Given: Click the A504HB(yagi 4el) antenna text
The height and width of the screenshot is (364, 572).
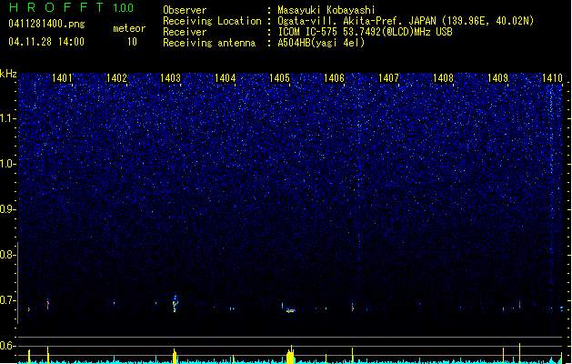Looking at the screenshot, I should [321, 43].
